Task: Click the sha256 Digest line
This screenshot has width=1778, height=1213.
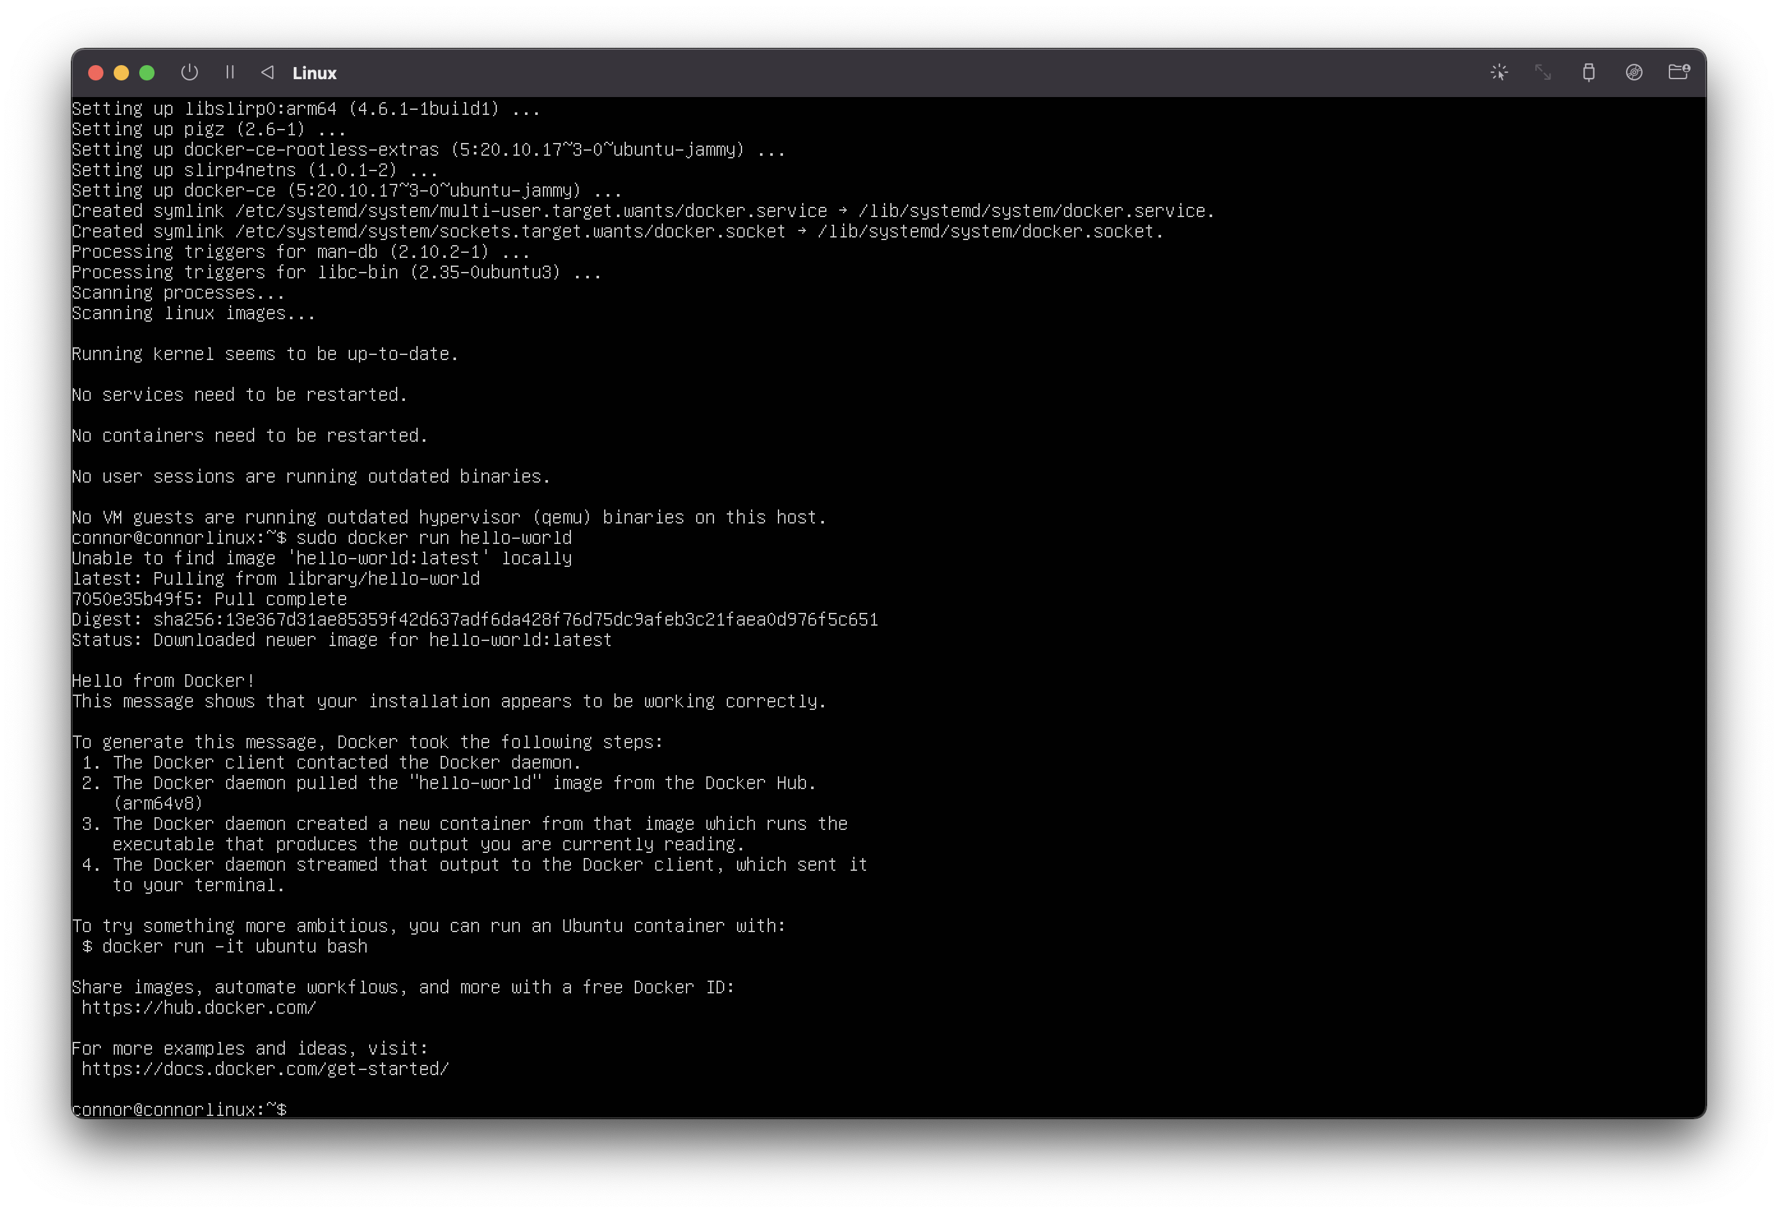Action: (475, 619)
